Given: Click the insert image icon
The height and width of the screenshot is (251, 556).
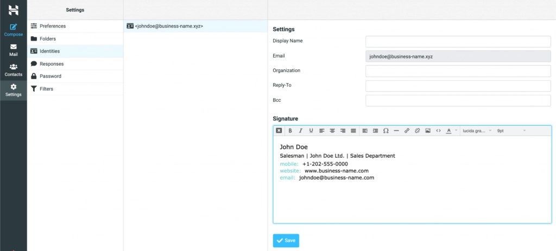Looking at the screenshot, I should coord(428,131).
